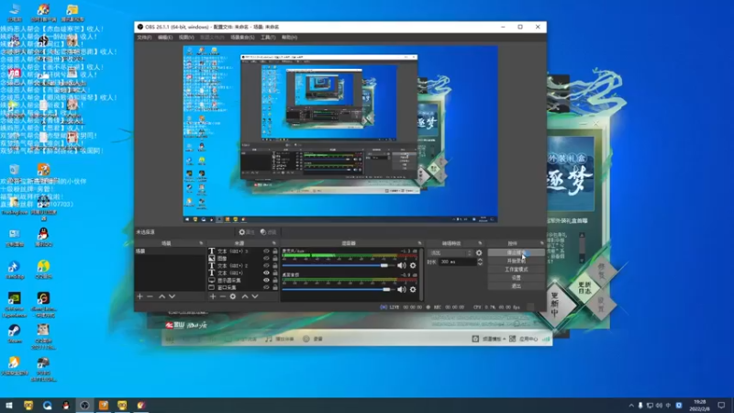
Task: Pop out the Scenes dock with its header icon
Action: [201, 243]
